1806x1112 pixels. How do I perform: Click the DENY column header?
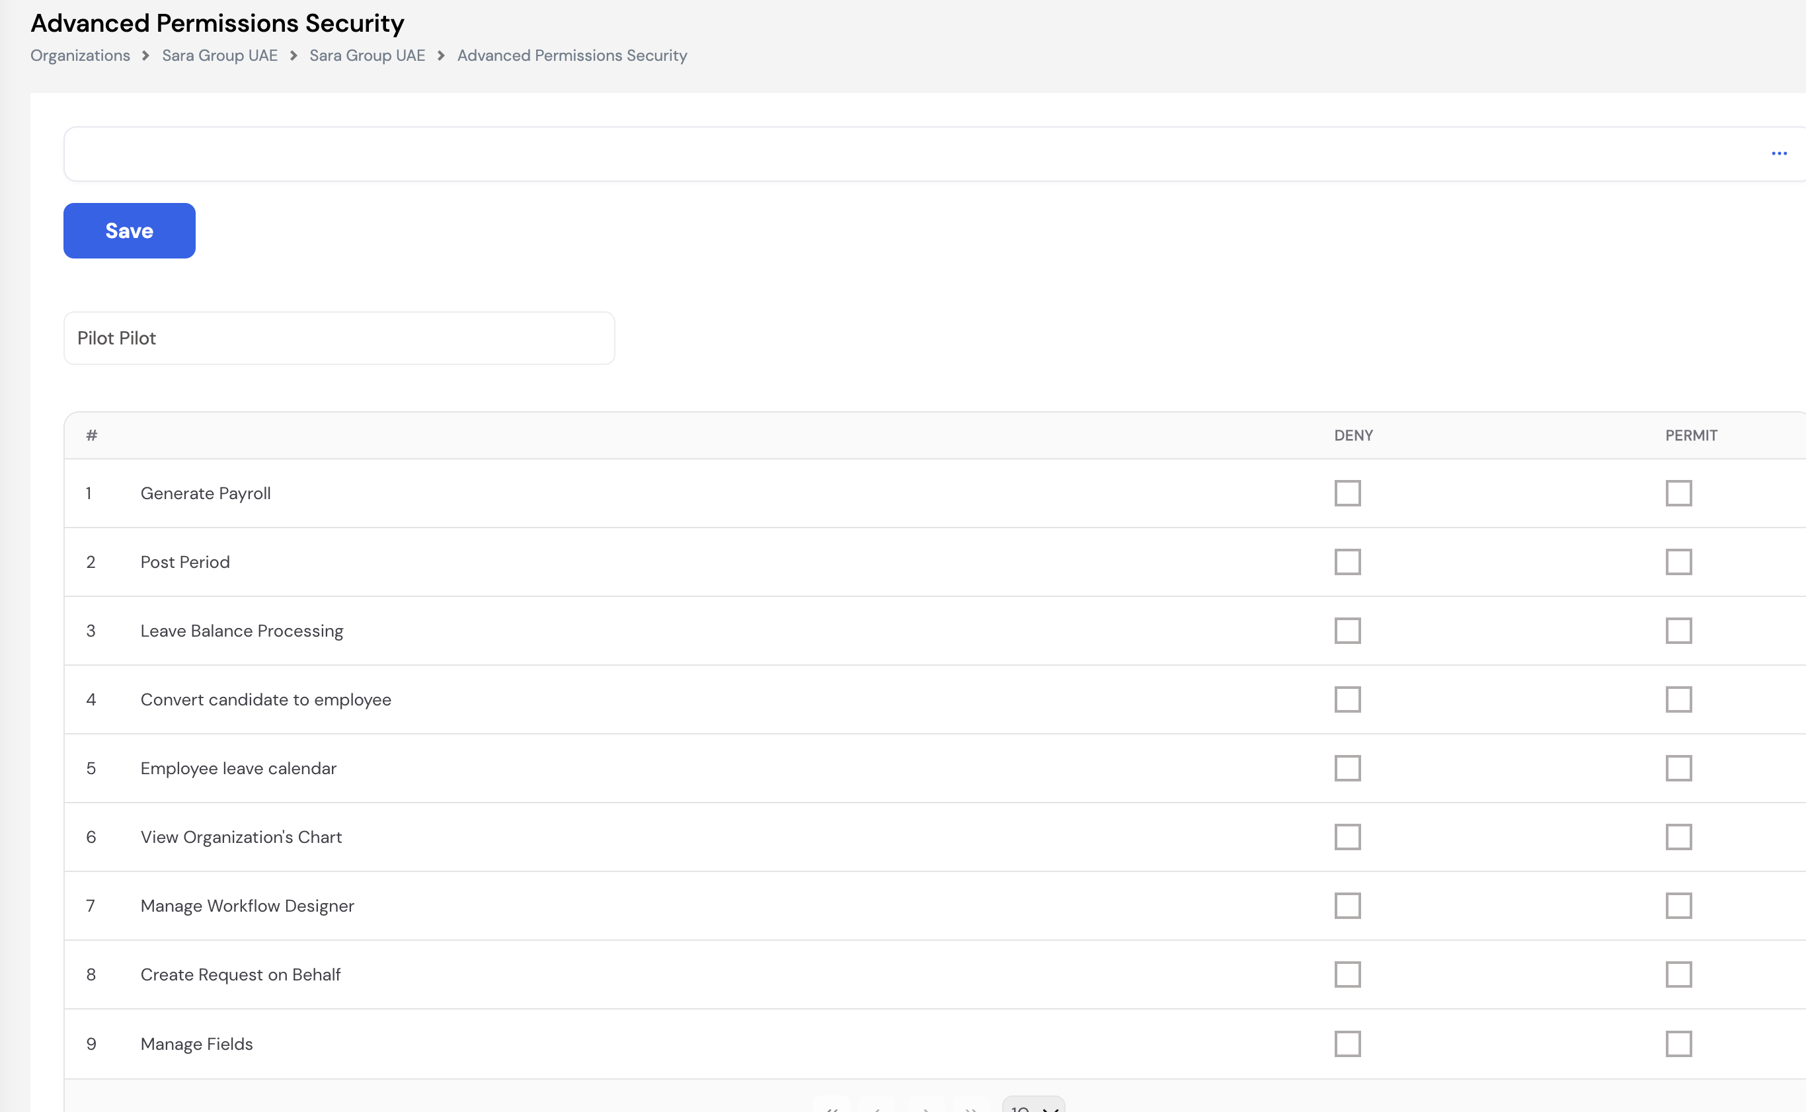1354,436
